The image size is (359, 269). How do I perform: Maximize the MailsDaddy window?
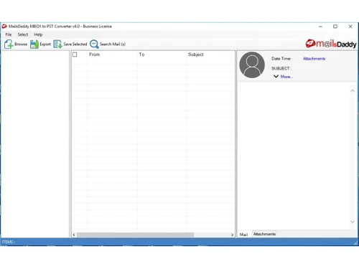335,27
